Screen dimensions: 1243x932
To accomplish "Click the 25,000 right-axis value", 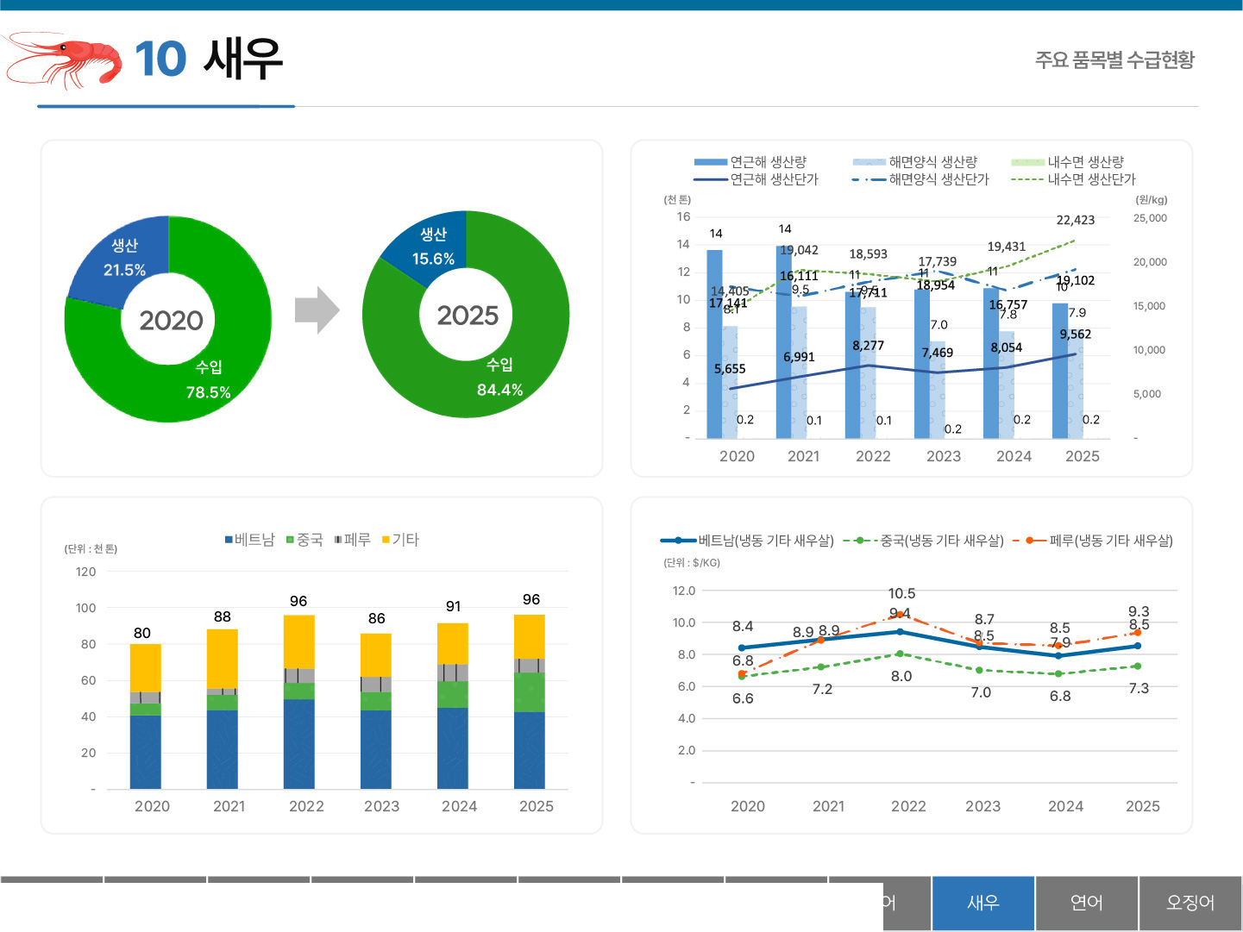I will click(1150, 218).
